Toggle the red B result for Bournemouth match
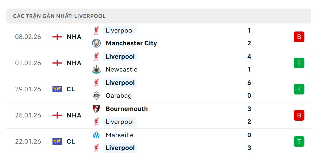Screen dimensions: 317x154 click(299, 115)
